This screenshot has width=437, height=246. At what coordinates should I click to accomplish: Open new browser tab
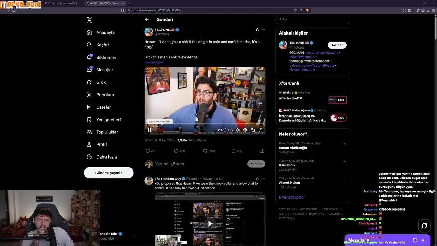click(129, 3)
